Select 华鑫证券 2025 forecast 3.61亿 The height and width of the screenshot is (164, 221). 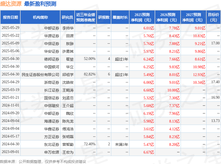148,129
